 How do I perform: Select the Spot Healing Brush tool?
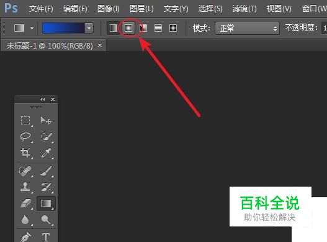tap(25, 171)
